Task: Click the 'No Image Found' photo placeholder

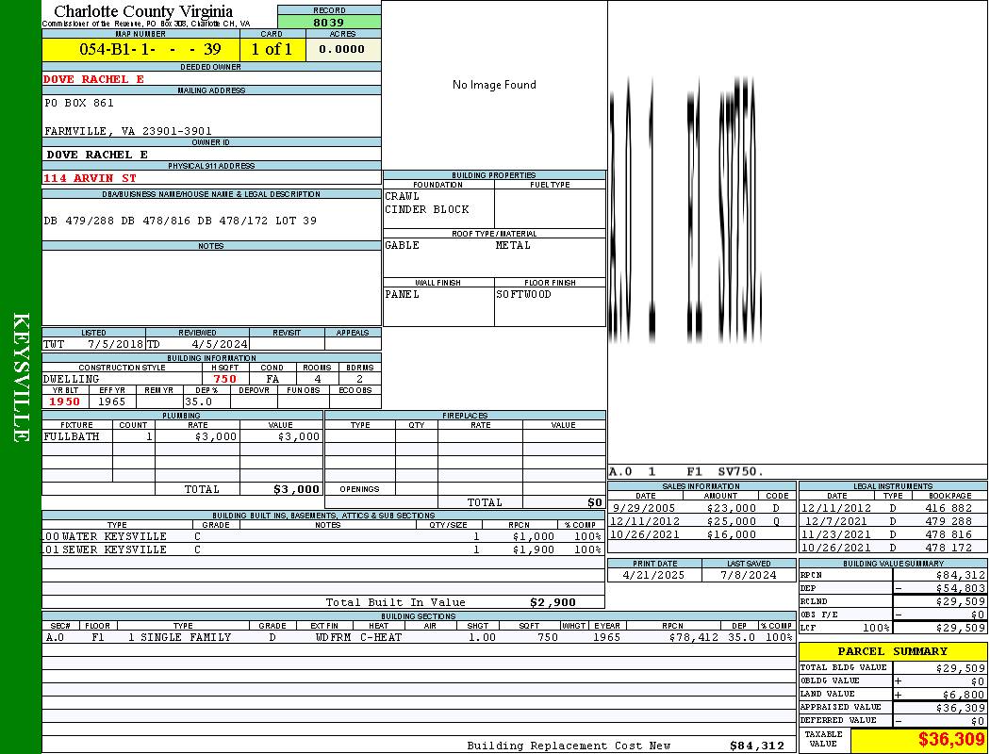Action: point(494,85)
